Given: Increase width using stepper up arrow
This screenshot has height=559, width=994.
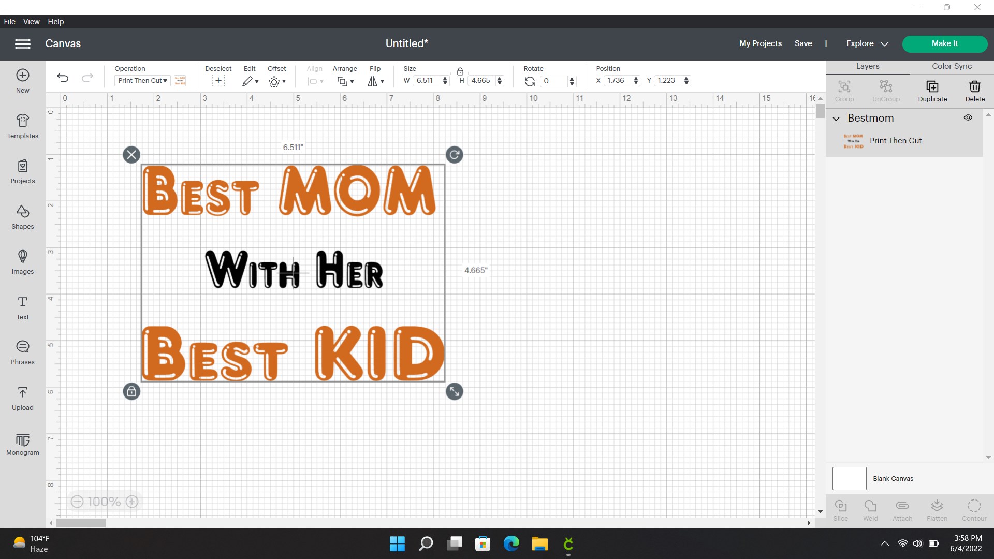Looking at the screenshot, I should coord(445,78).
